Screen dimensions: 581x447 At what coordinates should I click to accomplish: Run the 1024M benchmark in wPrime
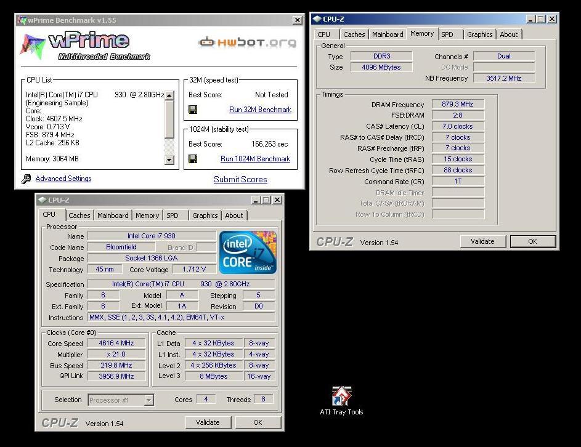click(255, 159)
